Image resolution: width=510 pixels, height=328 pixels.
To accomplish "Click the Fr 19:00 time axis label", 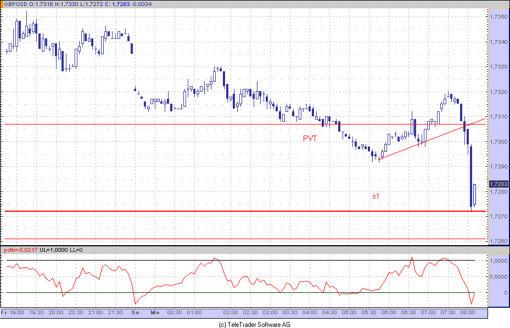I will point(13,313).
